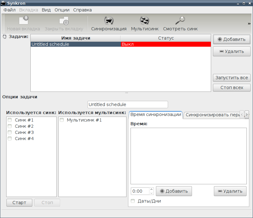Click Удалить next to the tasks list
This screenshot has height=218, width=253.
232,51
